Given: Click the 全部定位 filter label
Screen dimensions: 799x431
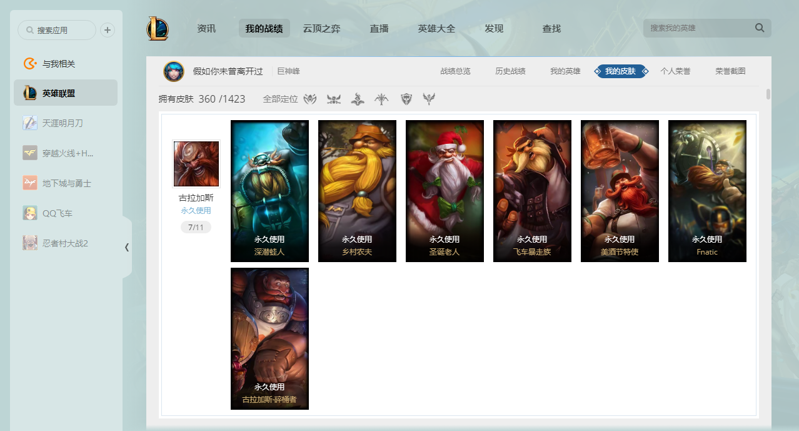Looking at the screenshot, I should pos(280,99).
